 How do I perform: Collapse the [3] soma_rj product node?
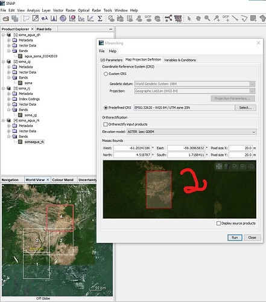point(3,88)
